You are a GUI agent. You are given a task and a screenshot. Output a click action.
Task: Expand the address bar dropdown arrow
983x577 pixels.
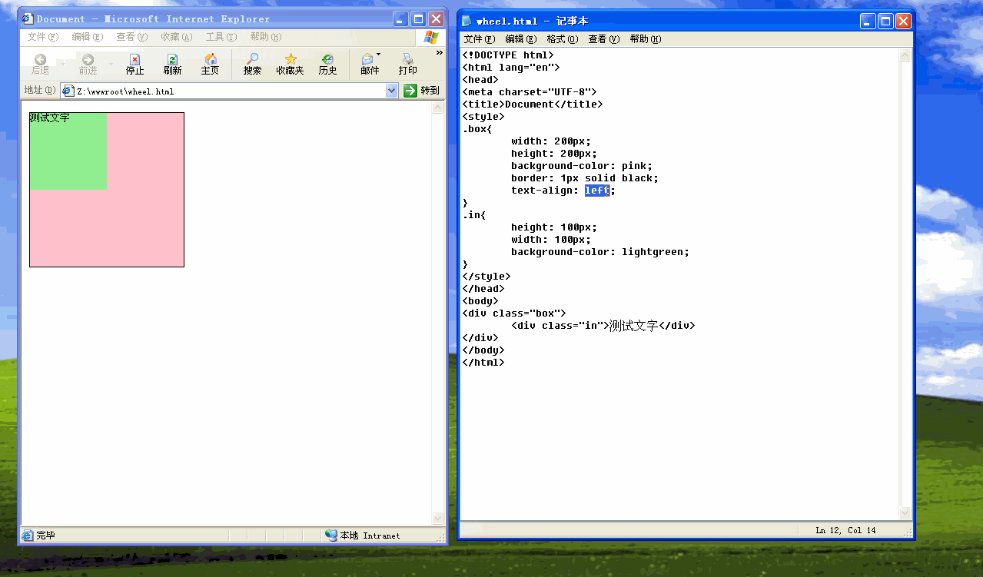[x=392, y=91]
